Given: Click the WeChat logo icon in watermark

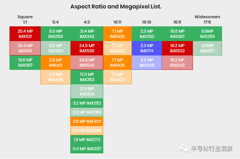Looking at the screenshot, I should point(184,148).
